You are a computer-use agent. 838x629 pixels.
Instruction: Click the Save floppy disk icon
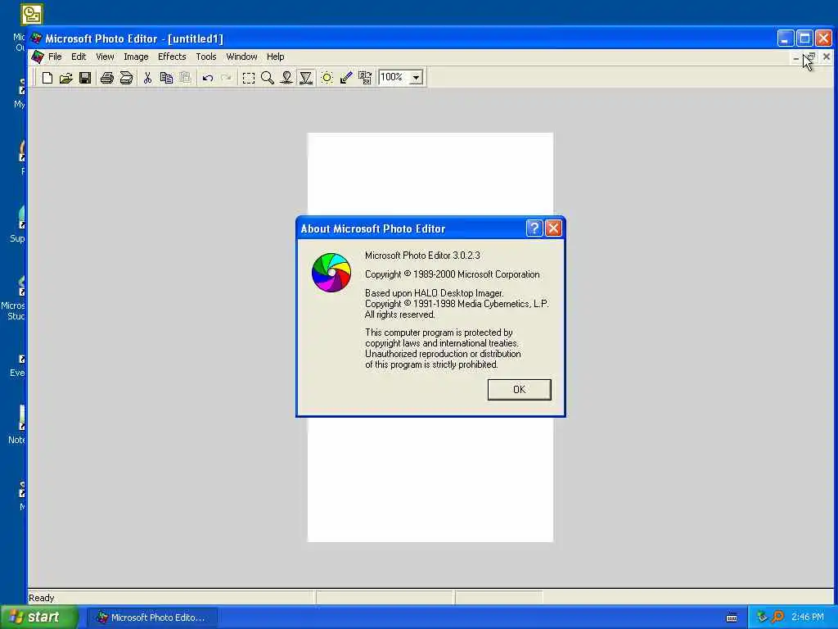(85, 78)
